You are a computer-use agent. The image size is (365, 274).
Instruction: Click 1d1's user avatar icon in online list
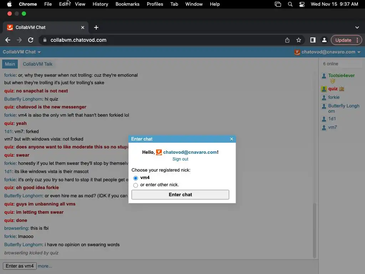324,119
